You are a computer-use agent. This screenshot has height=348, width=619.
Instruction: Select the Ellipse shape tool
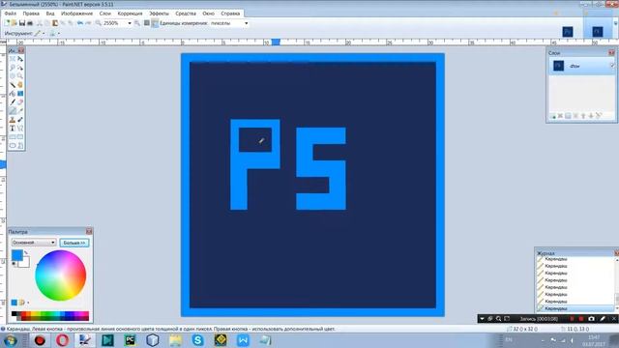tap(13, 146)
